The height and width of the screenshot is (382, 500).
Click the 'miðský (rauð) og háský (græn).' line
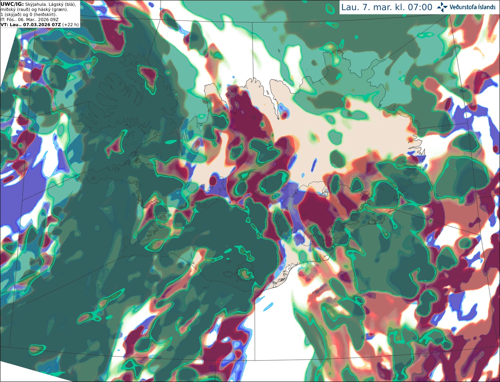click(x=34, y=9)
